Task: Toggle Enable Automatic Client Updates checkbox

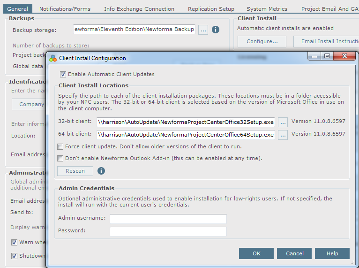Action: click(x=63, y=74)
